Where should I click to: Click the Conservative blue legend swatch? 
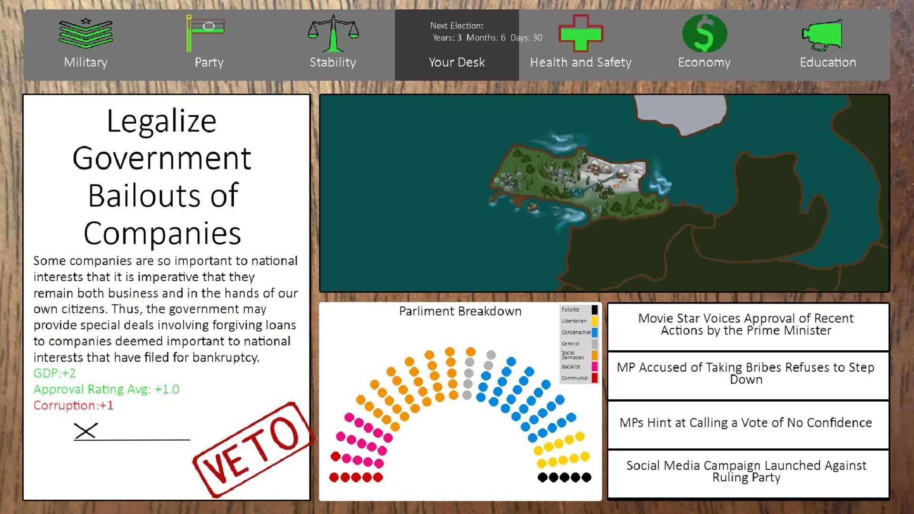pos(594,333)
